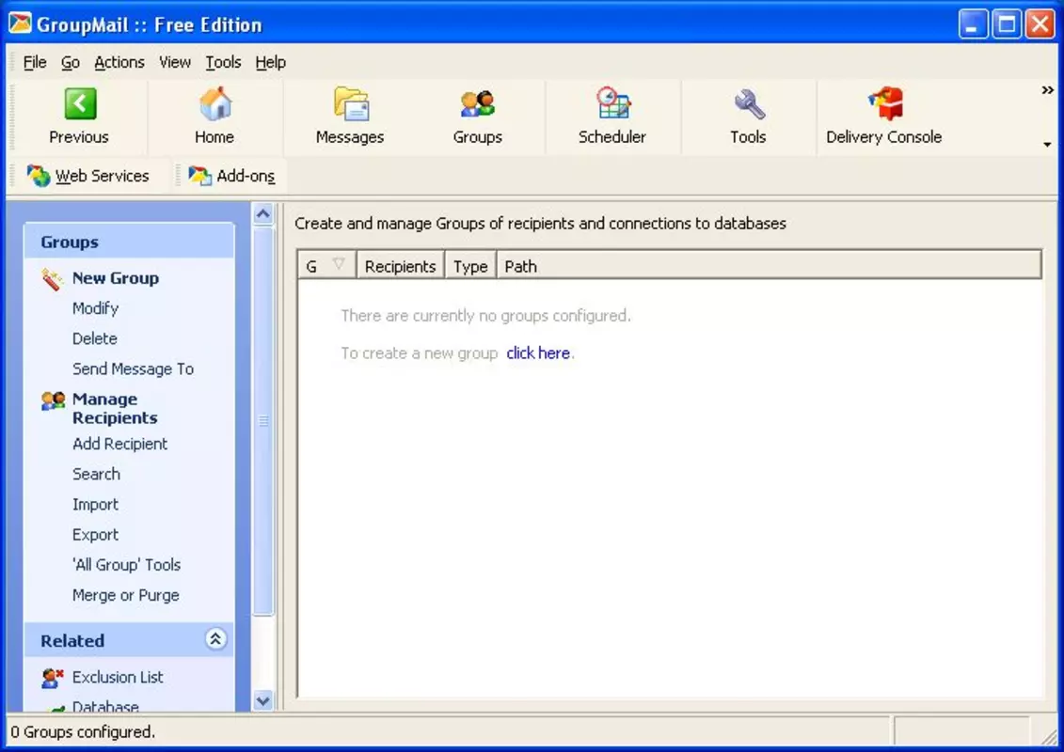Open the Go menu
Image resolution: width=1064 pixels, height=752 pixels.
coord(70,62)
